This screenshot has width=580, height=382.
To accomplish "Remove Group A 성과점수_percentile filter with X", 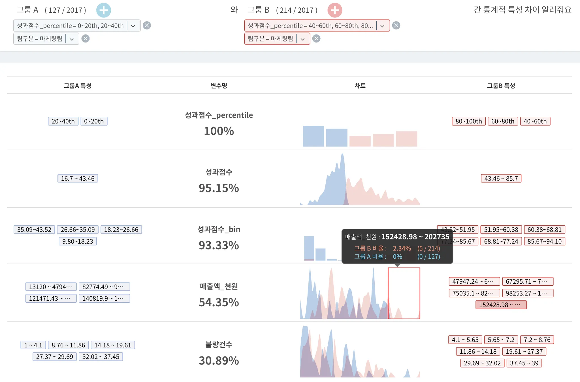I will (x=147, y=26).
